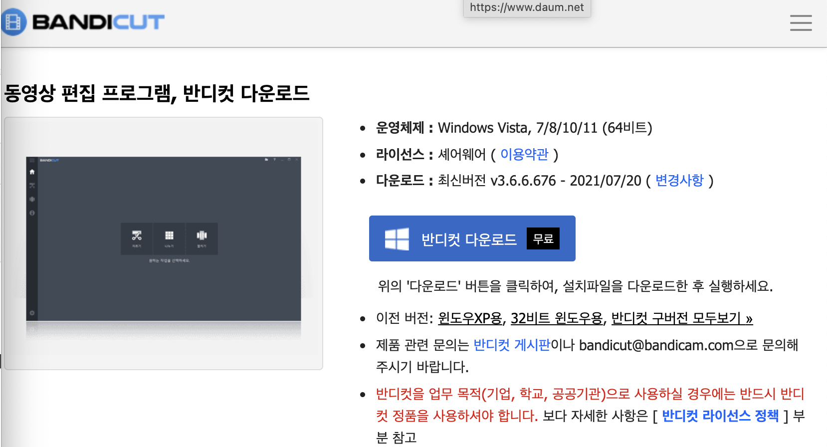The width and height of the screenshot is (827, 447).
Task: Open the 반디컷 라이선스 정책 link
Action: (x=720, y=416)
